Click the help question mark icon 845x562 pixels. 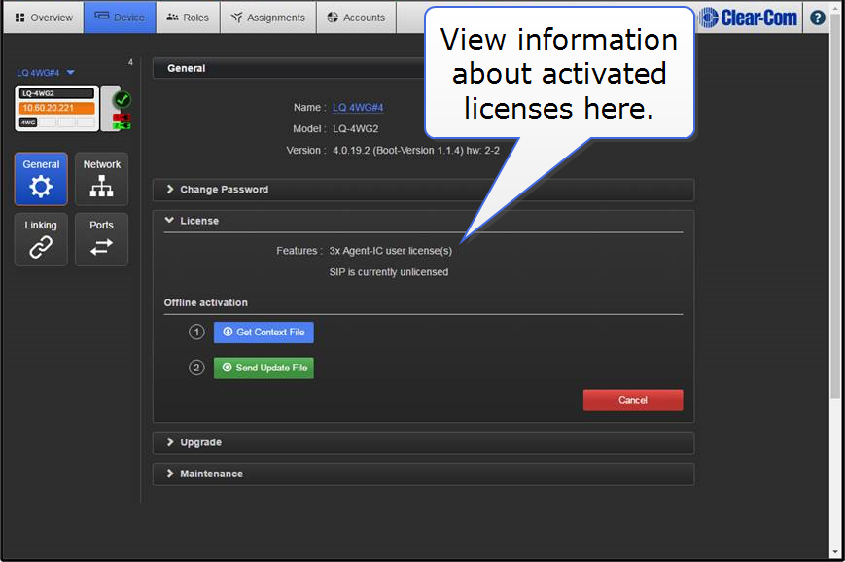coord(818,18)
